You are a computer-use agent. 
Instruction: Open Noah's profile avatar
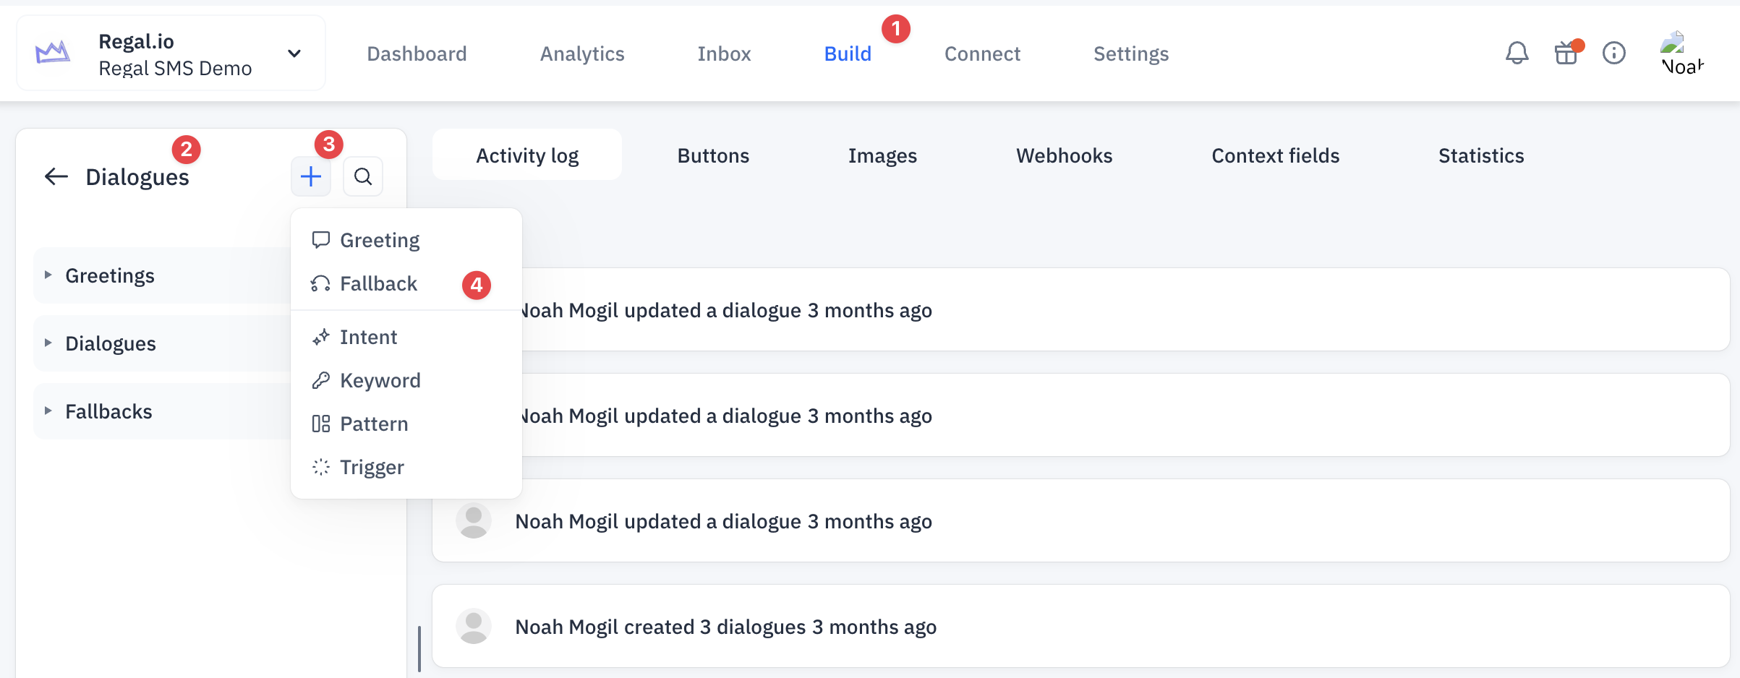(1682, 53)
